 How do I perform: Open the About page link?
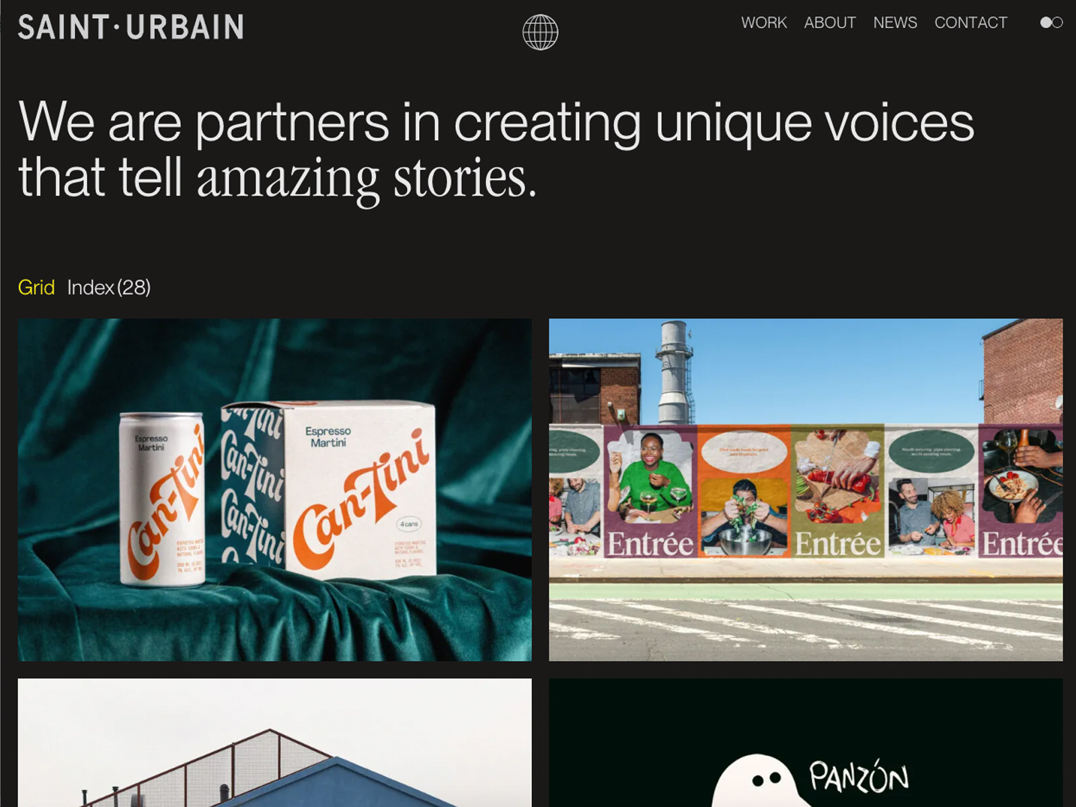click(830, 22)
